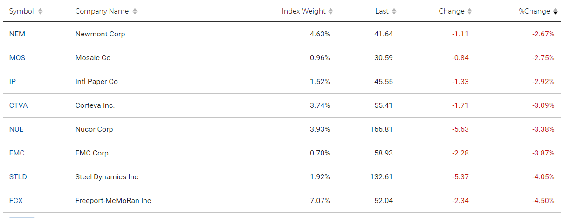Click the Company Name header text
564x218 pixels.
click(102, 11)
